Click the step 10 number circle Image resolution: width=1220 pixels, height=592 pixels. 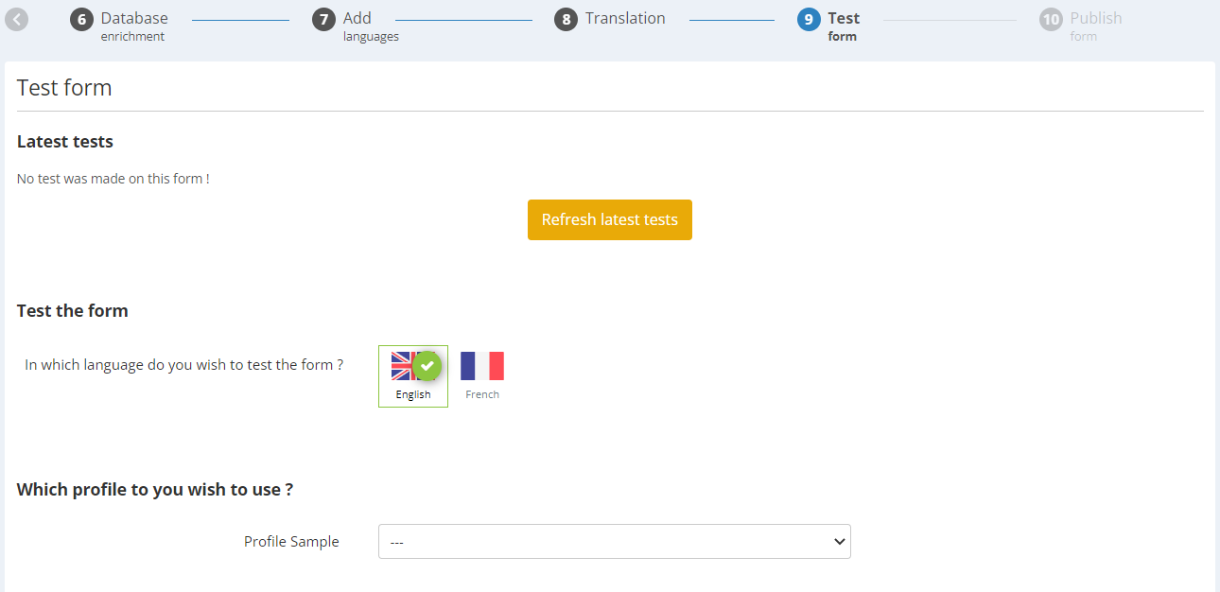[x=1051, y=20]
